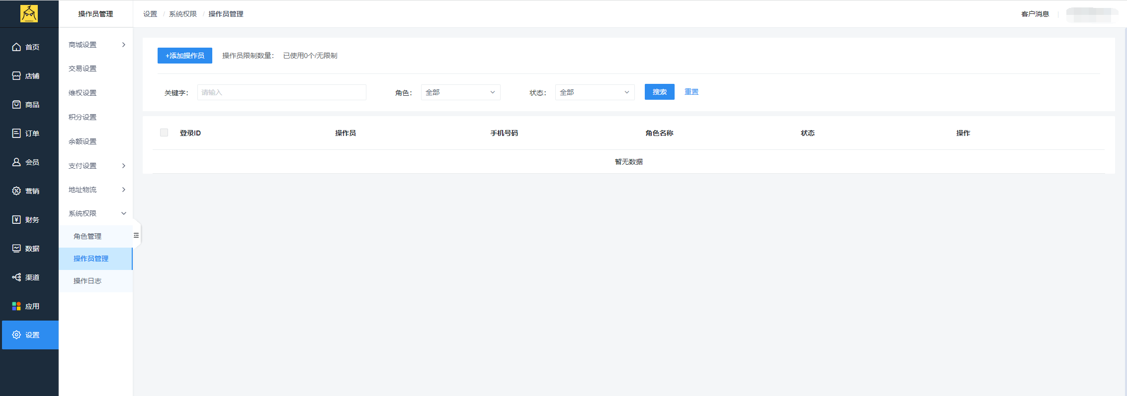
Task: Go to 维权设置
Action: [x=83, y=93]
